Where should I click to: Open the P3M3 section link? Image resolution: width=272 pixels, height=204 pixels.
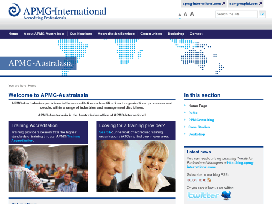click(193, 113)
